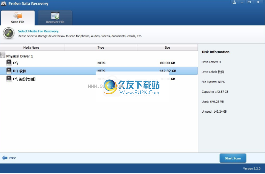
Task: Click the Used: 640.28 MB text
Action: tap(212, 102)
